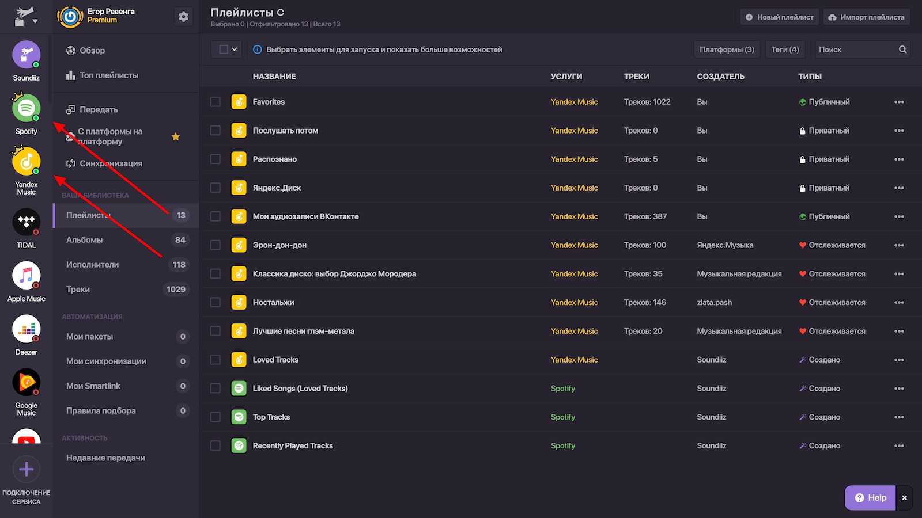The width and height of the screenshot is (922, 518).
Task: Tick the checkbox for Favorites playlist
Action: [x=216, y=102]
